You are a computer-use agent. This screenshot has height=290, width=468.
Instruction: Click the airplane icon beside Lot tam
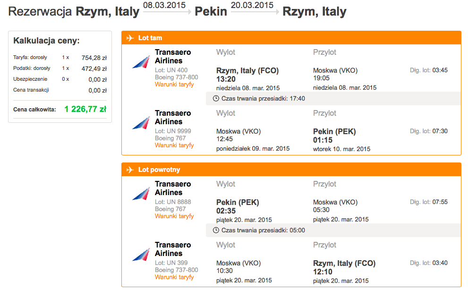tap(130, 38)
